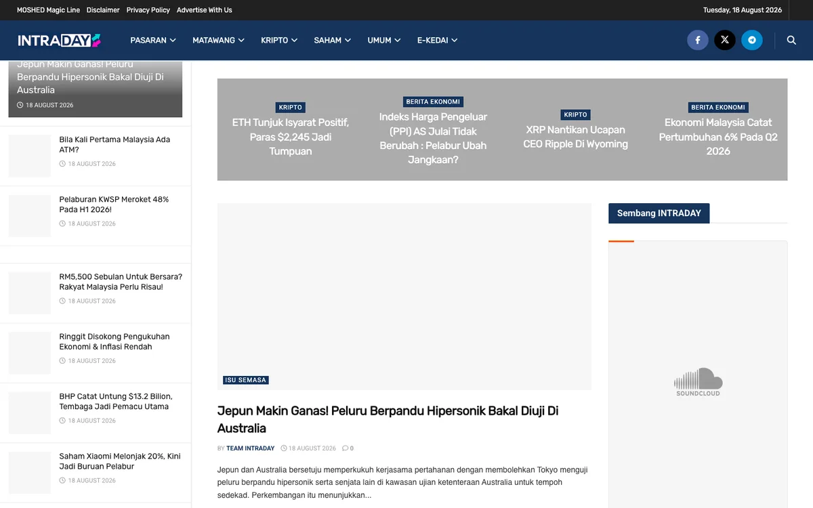Read 'Bila Kali Pertama Malaysia Ada ATM?'

pyautogui.click(x=114, y=144)
